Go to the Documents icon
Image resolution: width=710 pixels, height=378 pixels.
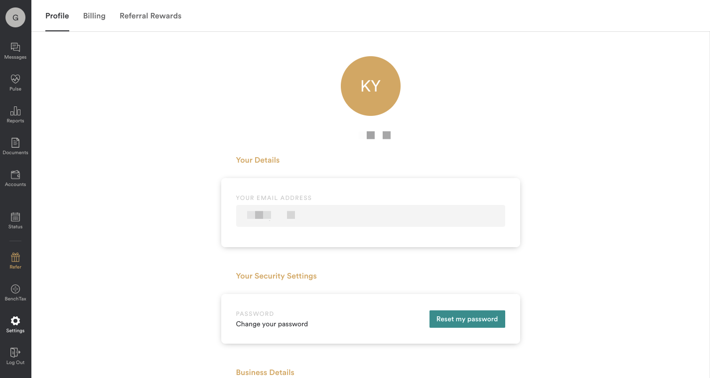(15, 143)
